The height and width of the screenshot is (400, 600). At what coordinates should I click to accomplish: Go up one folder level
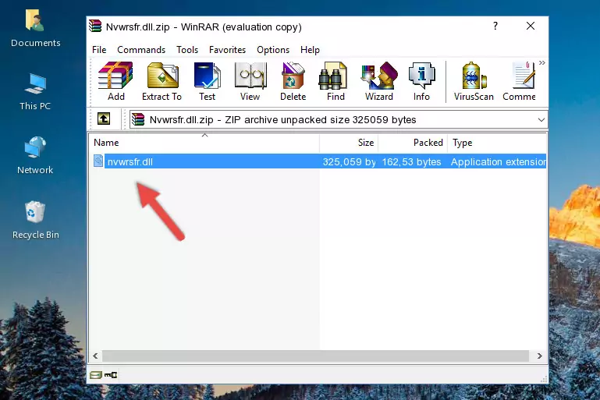[104, 119]
